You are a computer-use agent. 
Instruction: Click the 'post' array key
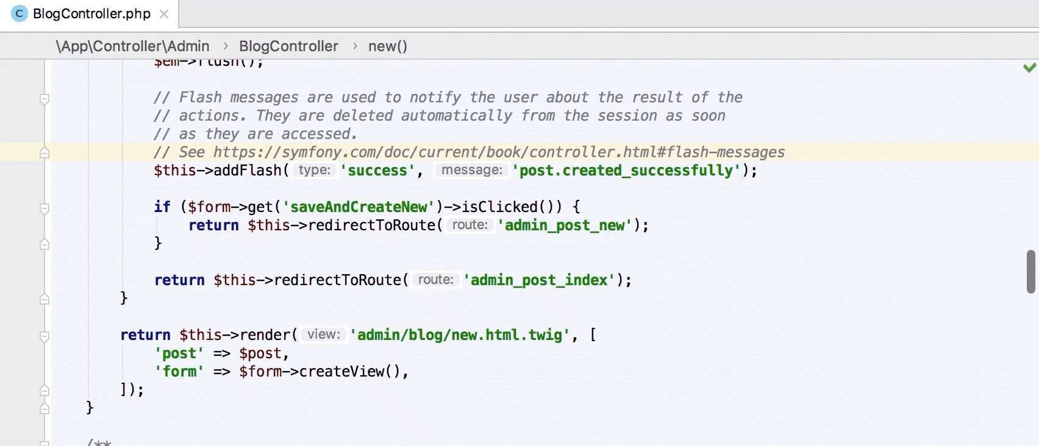tap(179, 353)
